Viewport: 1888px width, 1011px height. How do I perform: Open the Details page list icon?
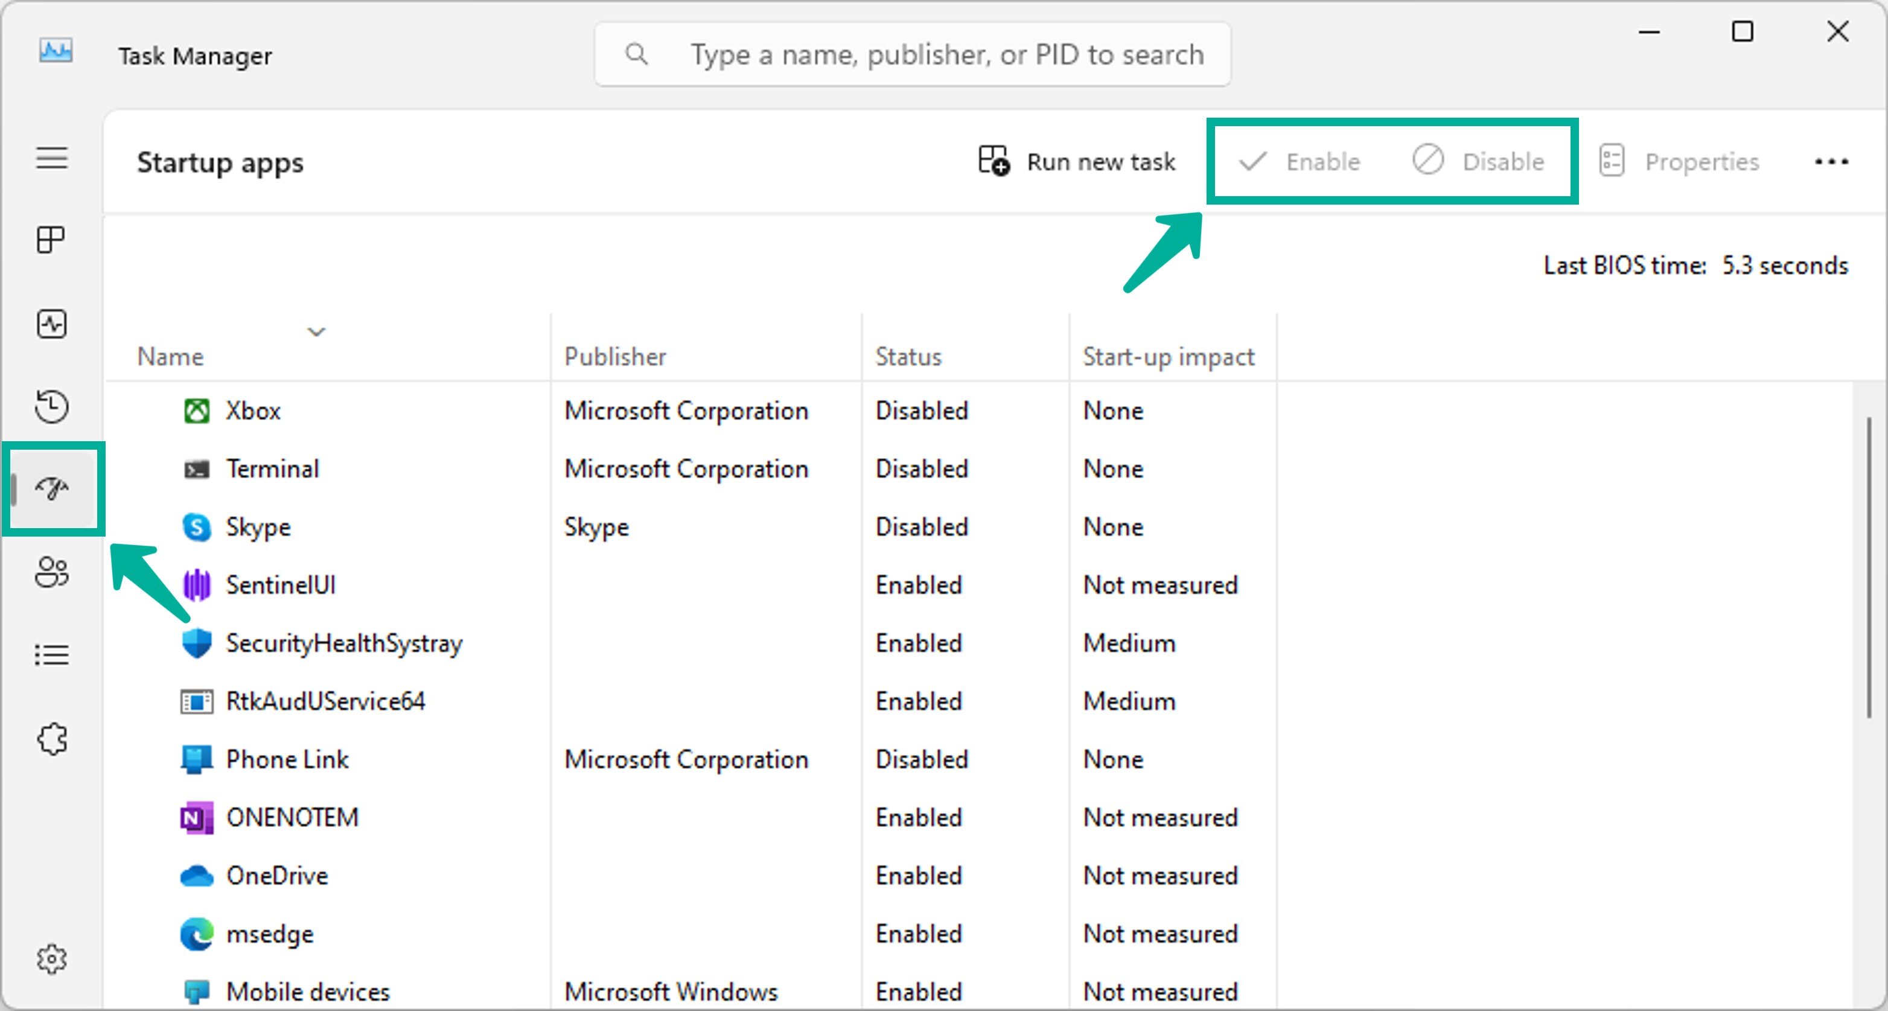51,655
